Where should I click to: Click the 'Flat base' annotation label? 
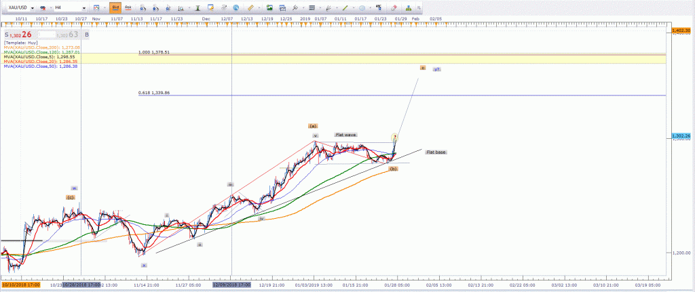point(436,152)
